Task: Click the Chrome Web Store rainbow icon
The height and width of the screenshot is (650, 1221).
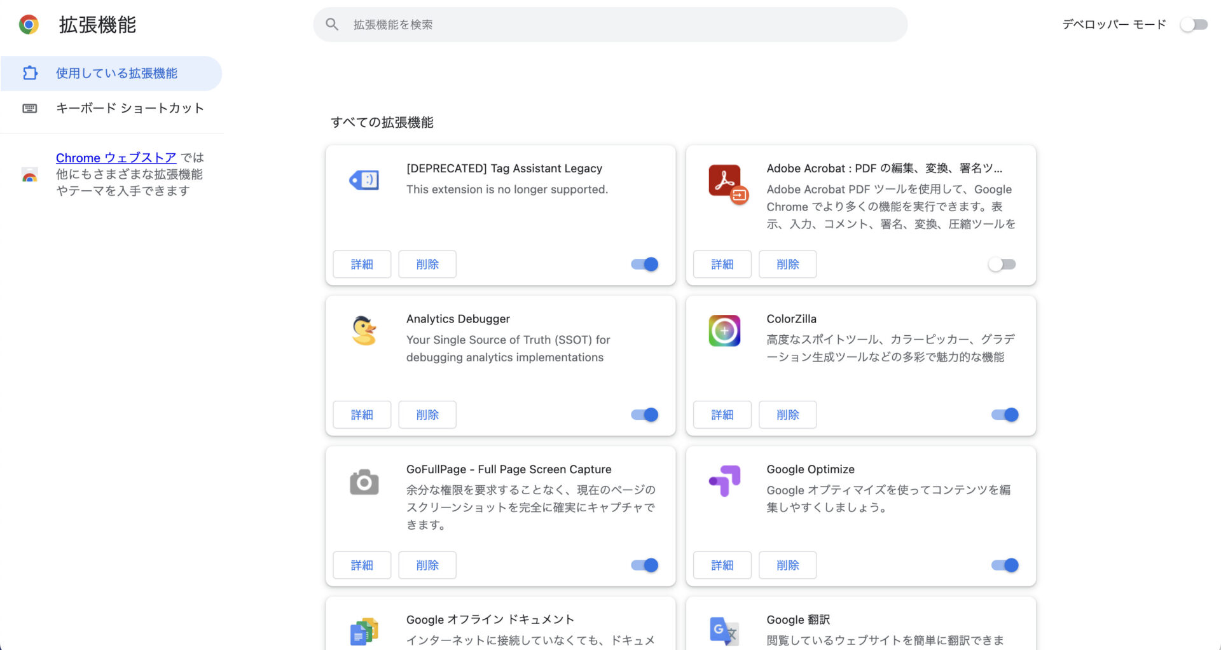Action: [x=29, y=175]
